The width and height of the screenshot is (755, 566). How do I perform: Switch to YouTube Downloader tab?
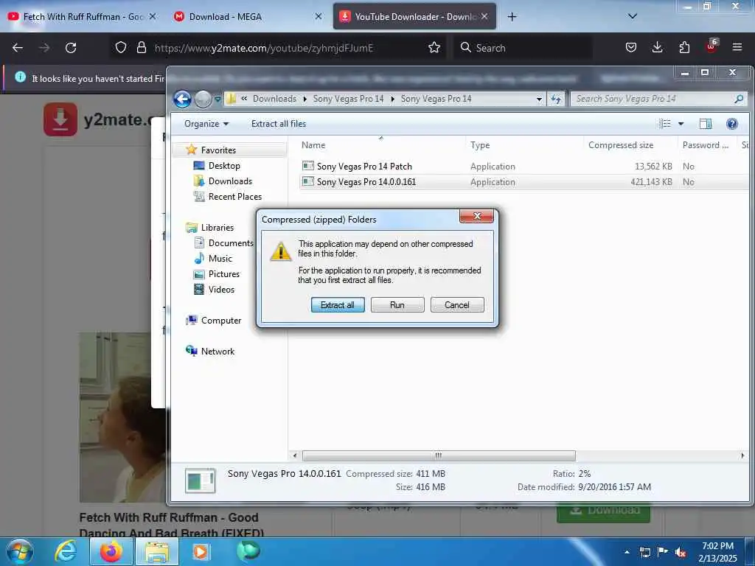coord(414,16)
